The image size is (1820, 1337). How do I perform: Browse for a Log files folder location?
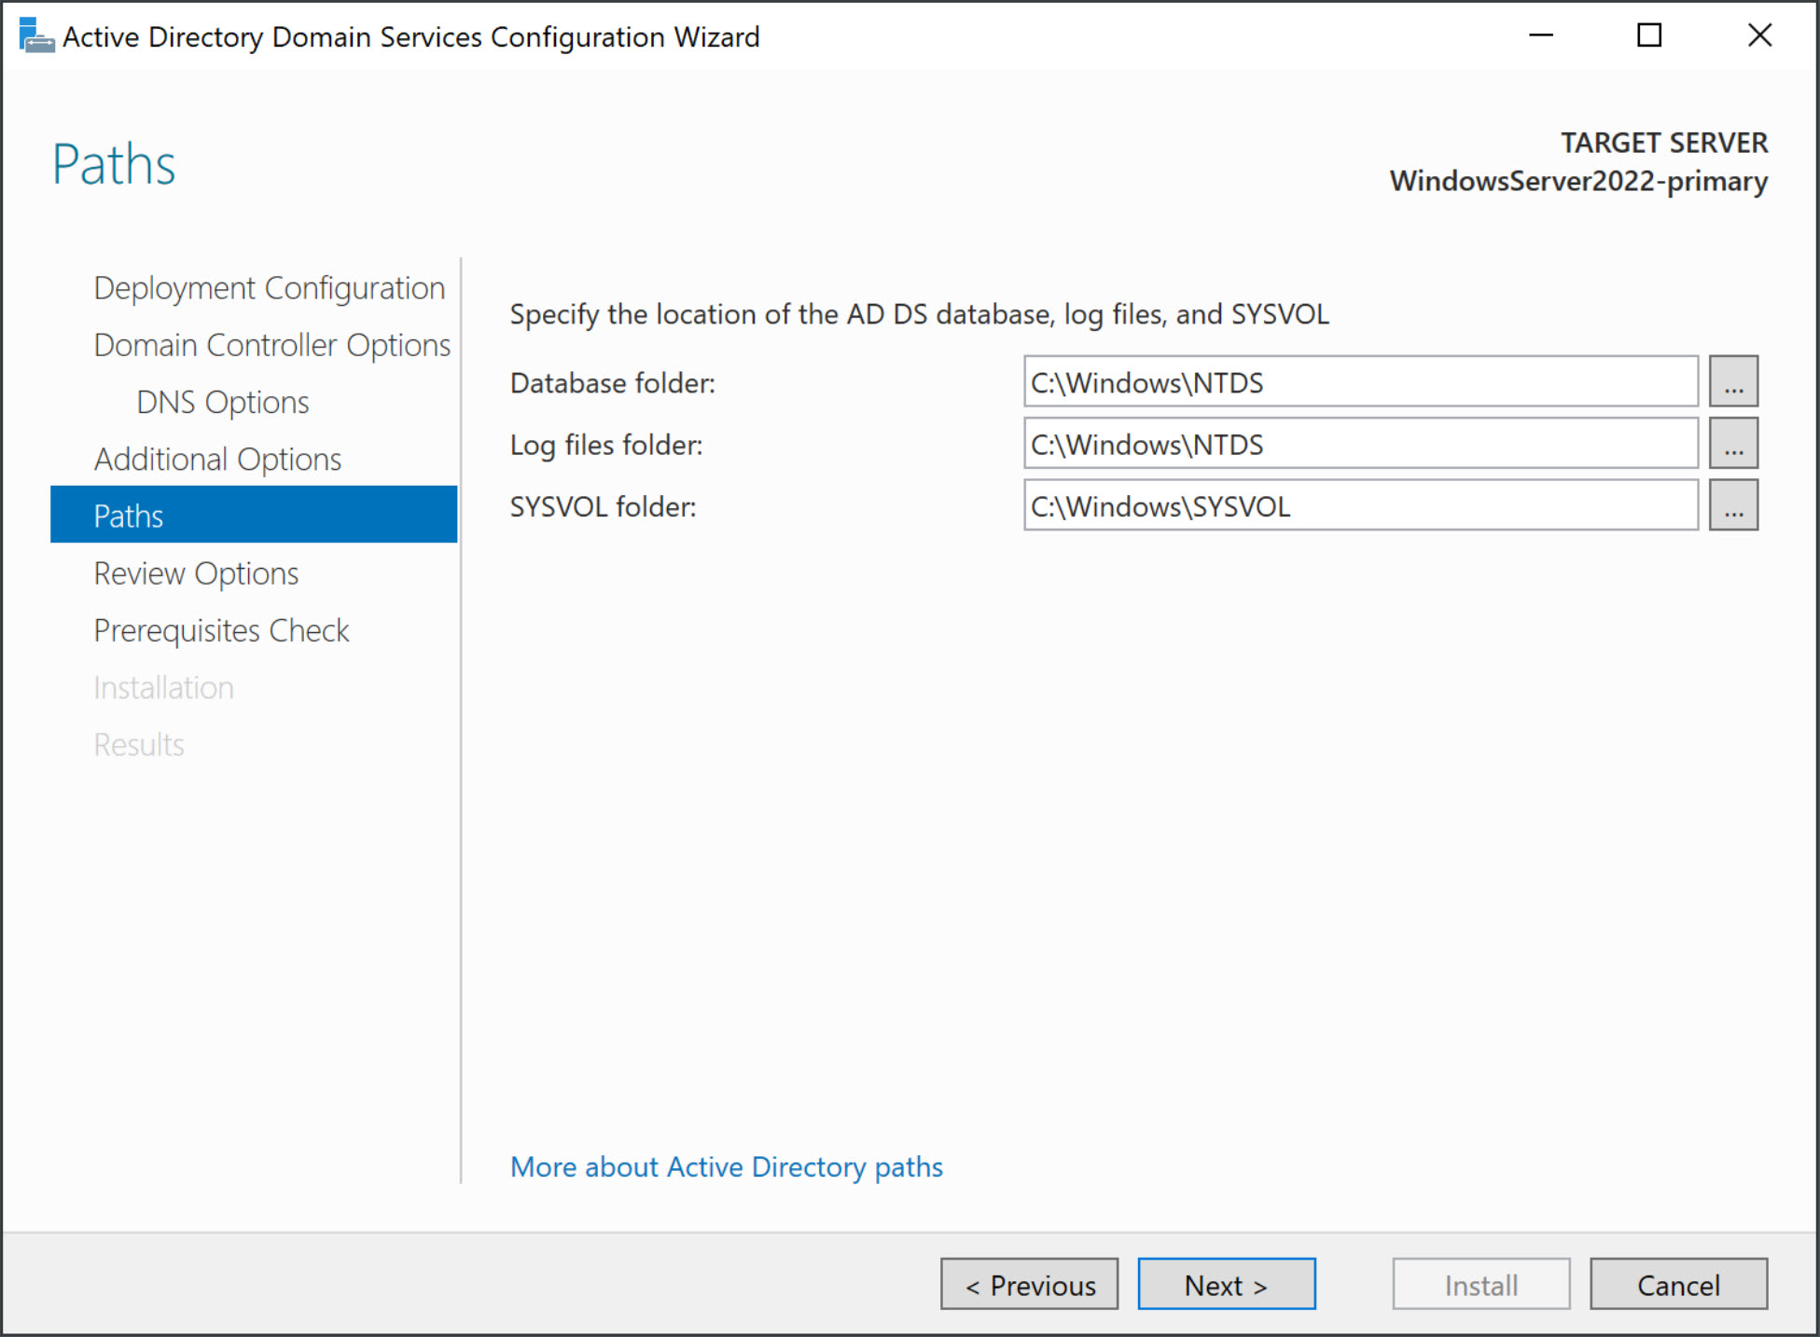coord(1732,444)
